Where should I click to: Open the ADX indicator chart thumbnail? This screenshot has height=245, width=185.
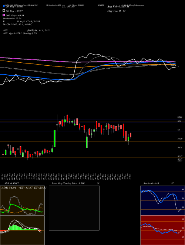click(22, 200)
